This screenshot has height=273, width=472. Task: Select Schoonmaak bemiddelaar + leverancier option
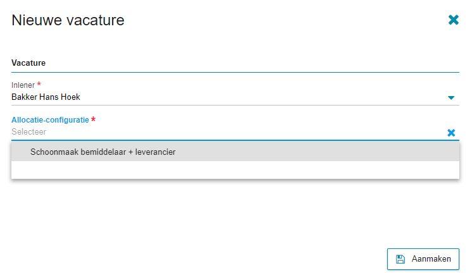point(235,152)
